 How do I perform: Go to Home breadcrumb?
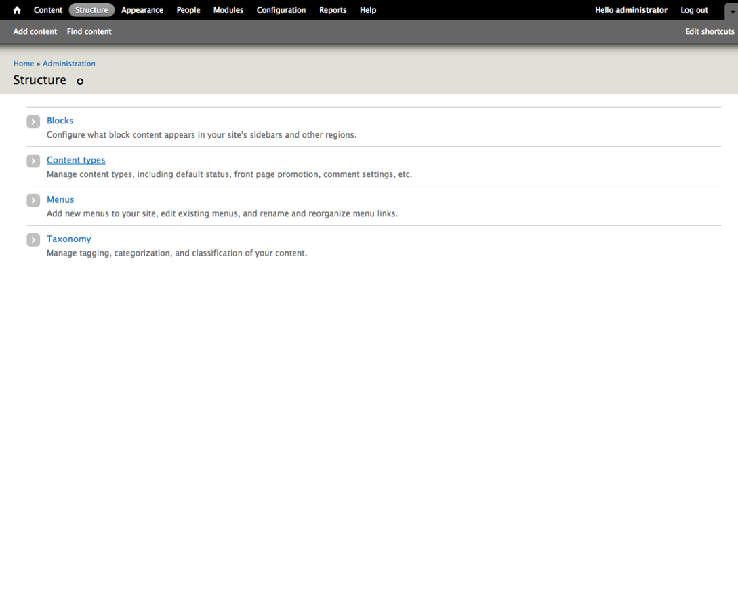(x=24, y=64)
